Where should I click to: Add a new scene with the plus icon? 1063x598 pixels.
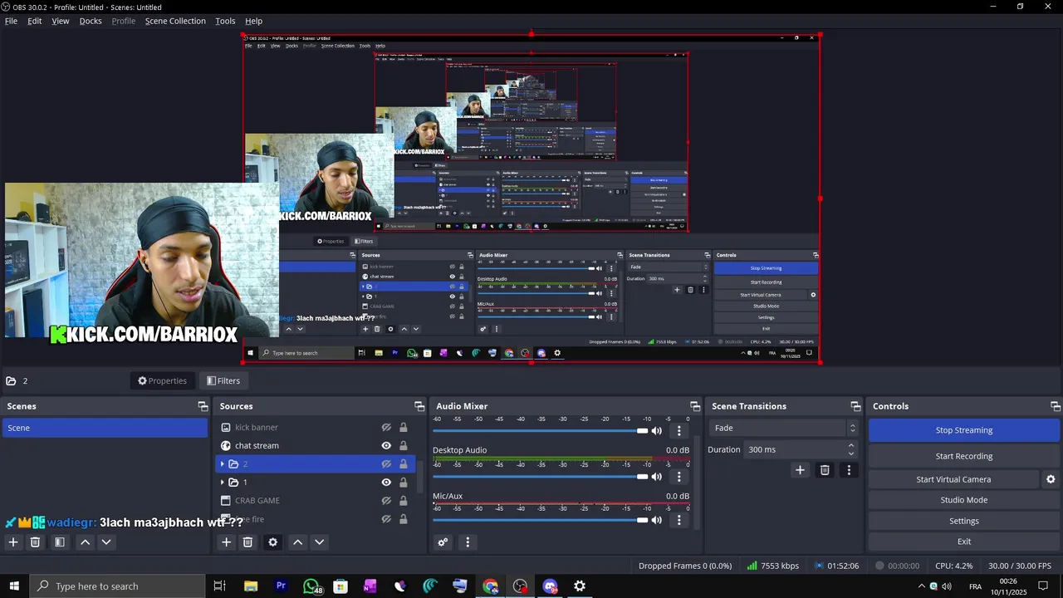(12, 542)
